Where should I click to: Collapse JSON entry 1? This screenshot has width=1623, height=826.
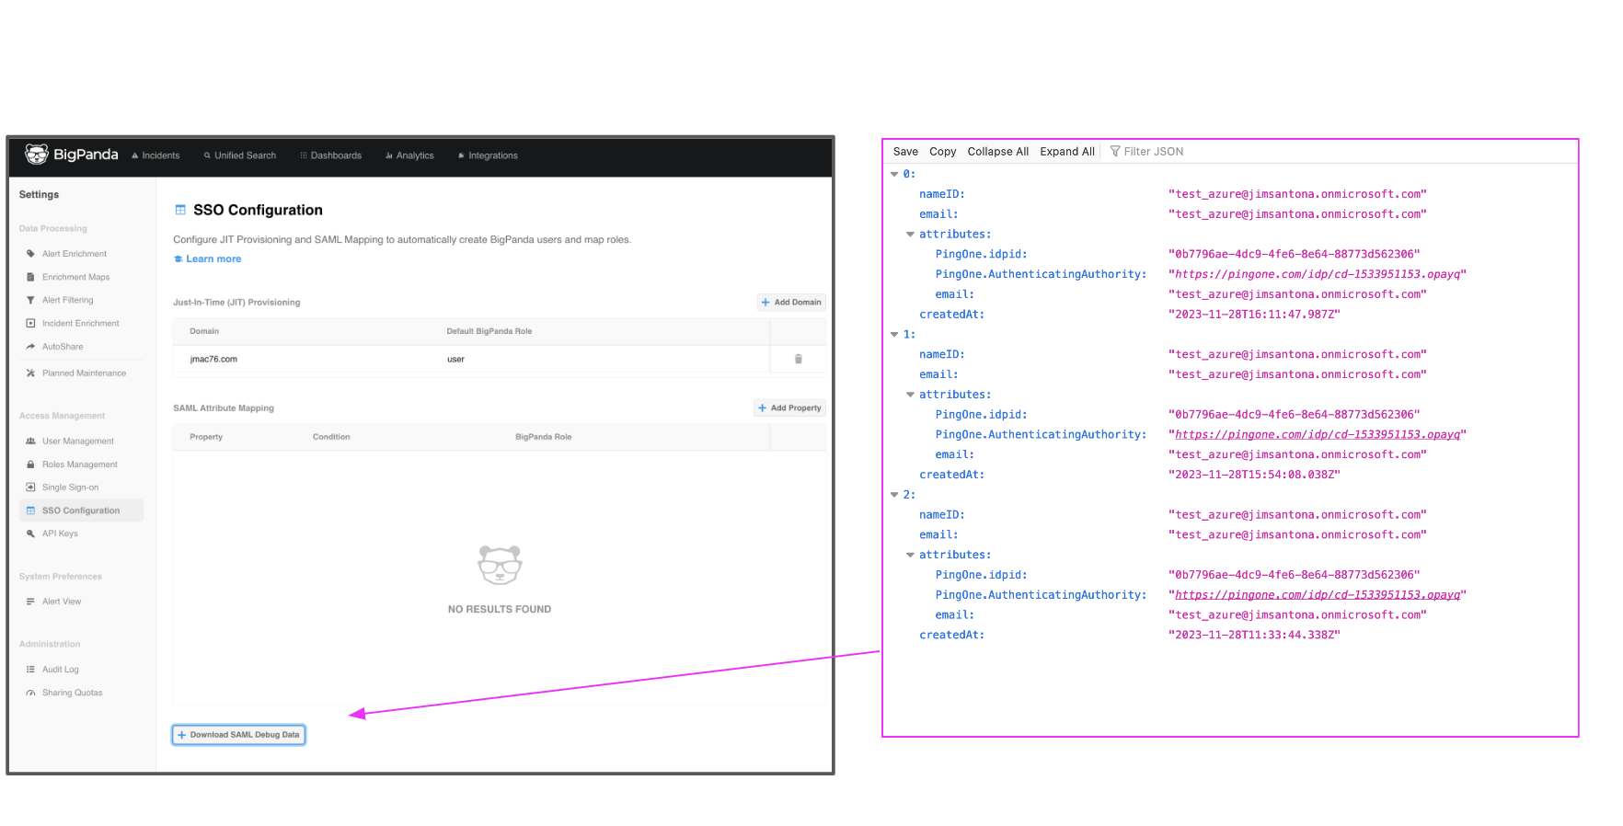[x=894, y=335]
